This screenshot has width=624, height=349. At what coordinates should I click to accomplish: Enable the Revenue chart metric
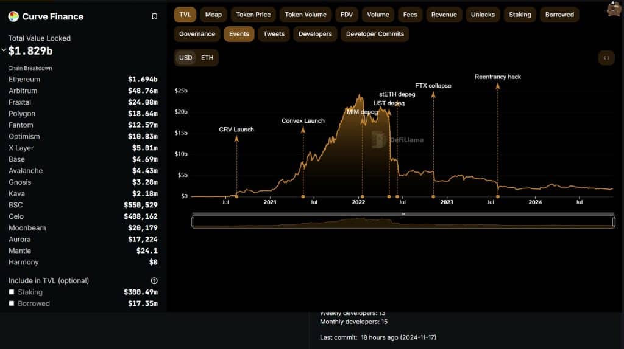coord(444,15)
